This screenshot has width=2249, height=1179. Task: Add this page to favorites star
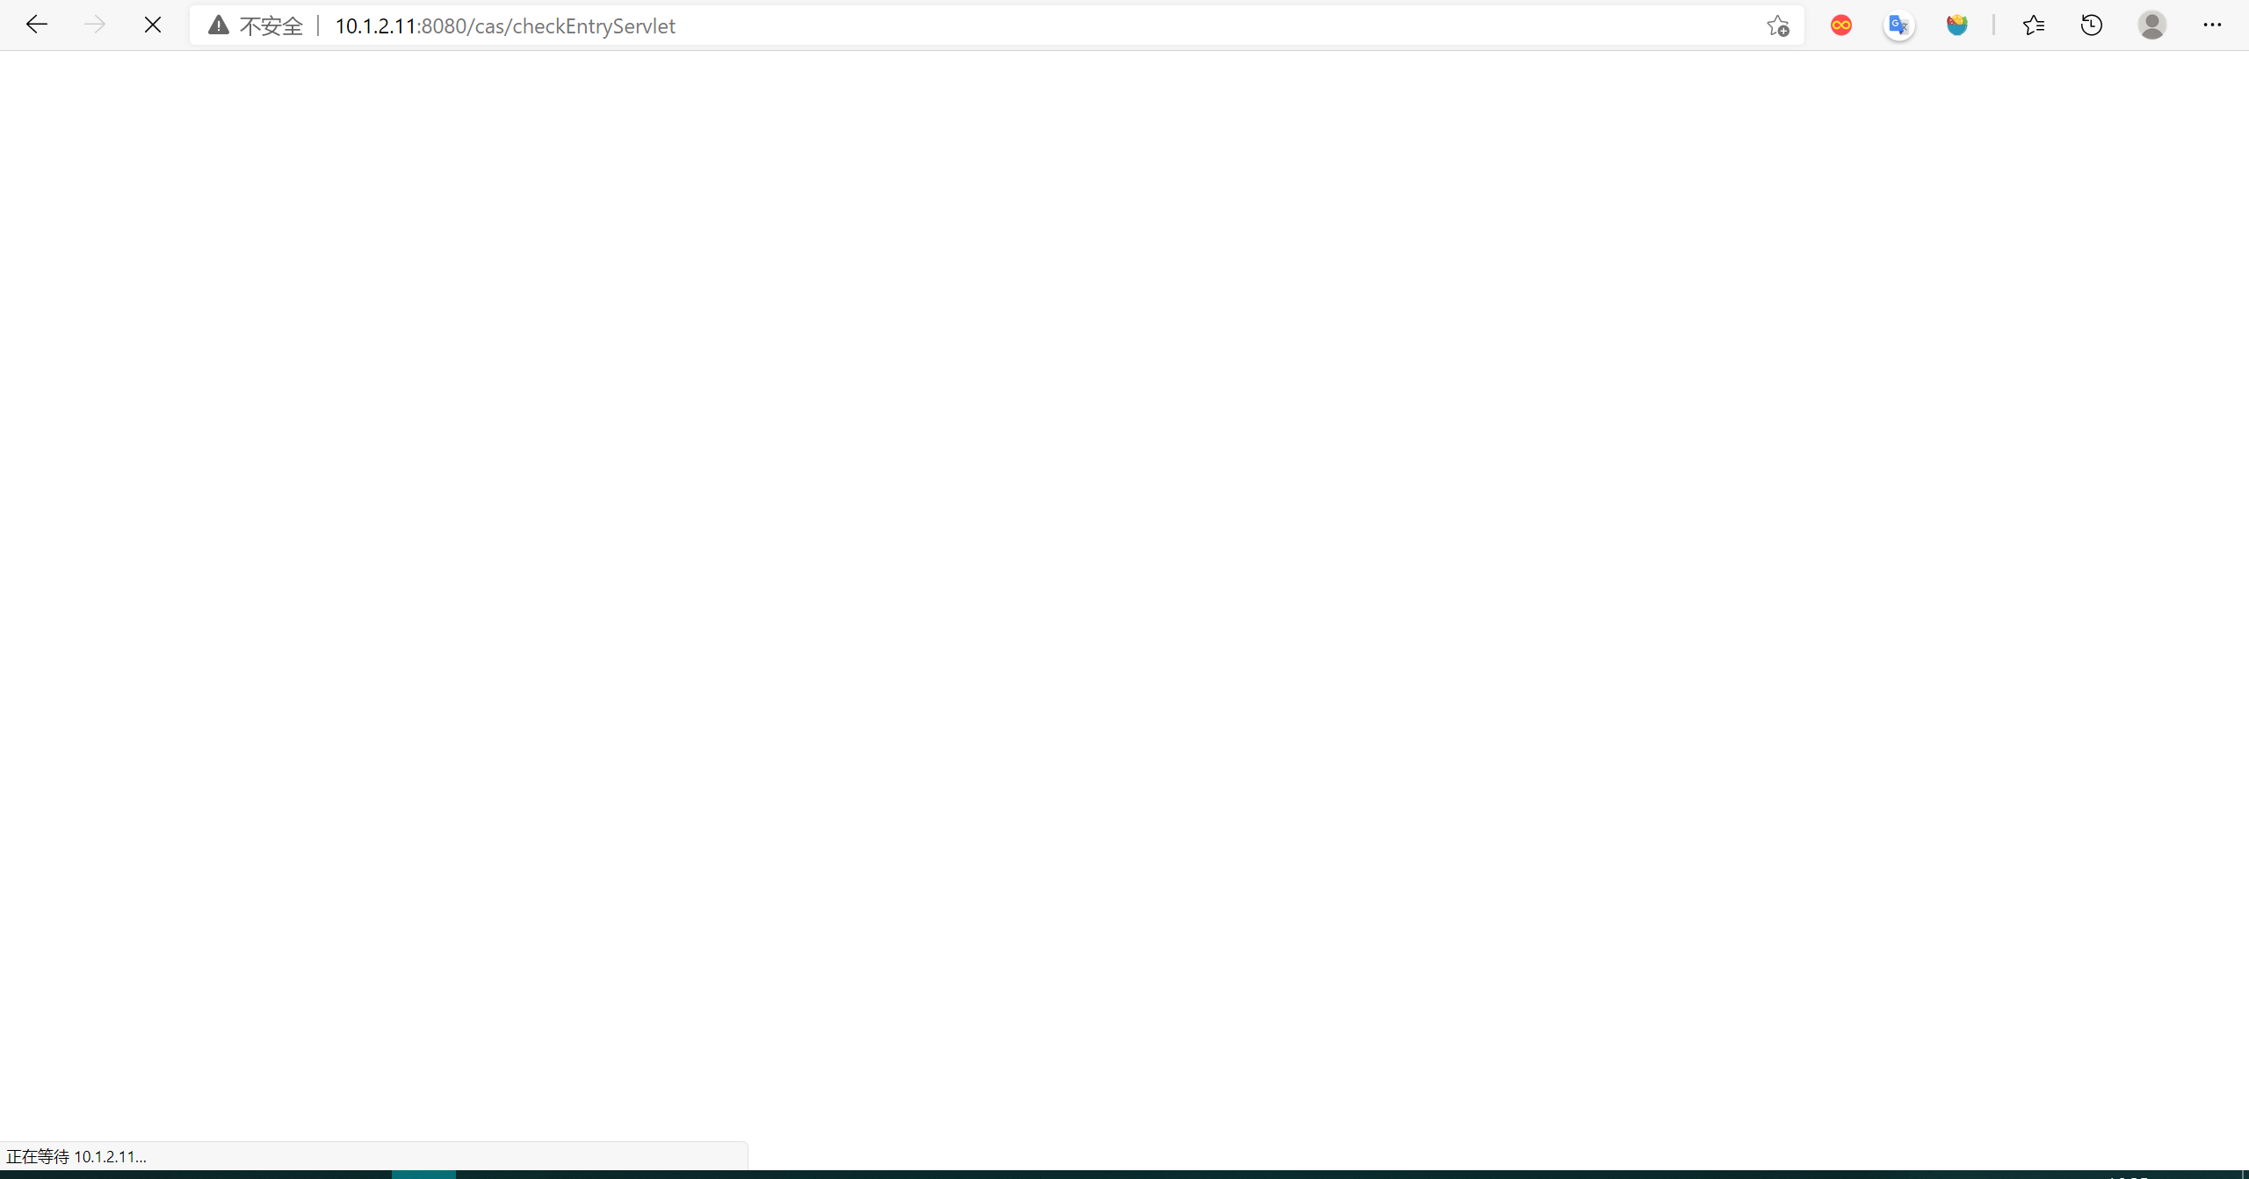[1777, 25]
